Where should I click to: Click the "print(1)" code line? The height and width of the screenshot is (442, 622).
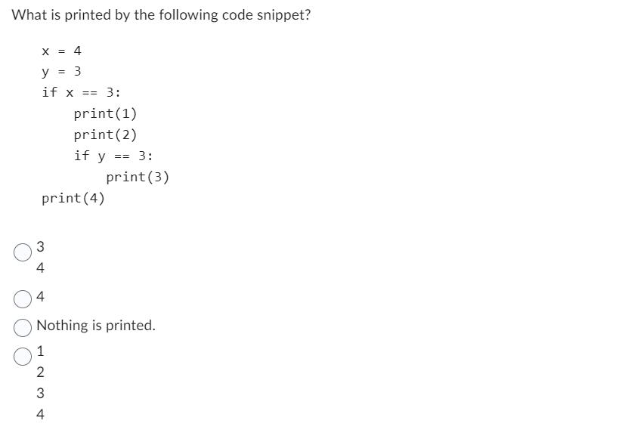click(x=106, y=114)
